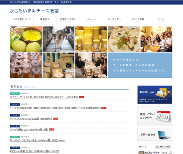
Task: Open the パクチー・クリスマス会 news link
Action: point(44,97)
